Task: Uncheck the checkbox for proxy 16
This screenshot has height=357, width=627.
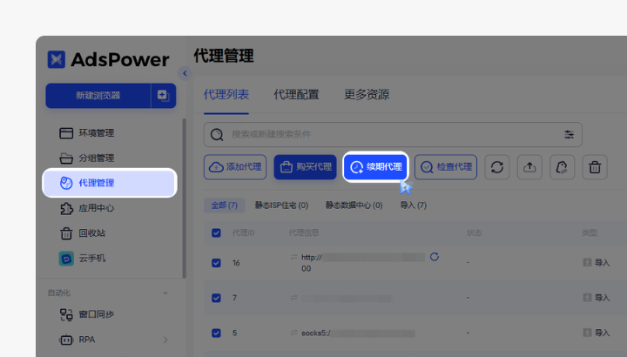Action: coord(216,263)
